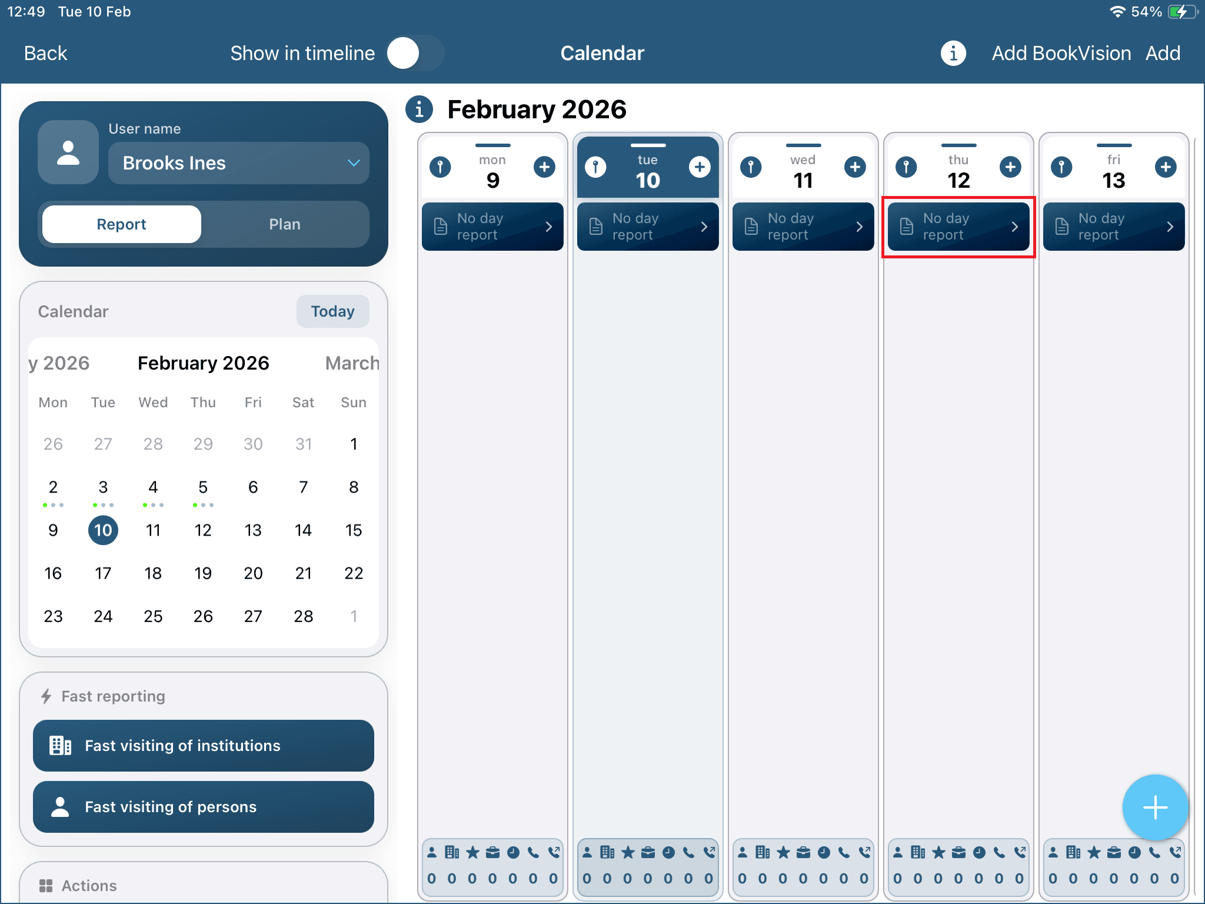Tap the info icon in the top bar

[x=953, y=54]
